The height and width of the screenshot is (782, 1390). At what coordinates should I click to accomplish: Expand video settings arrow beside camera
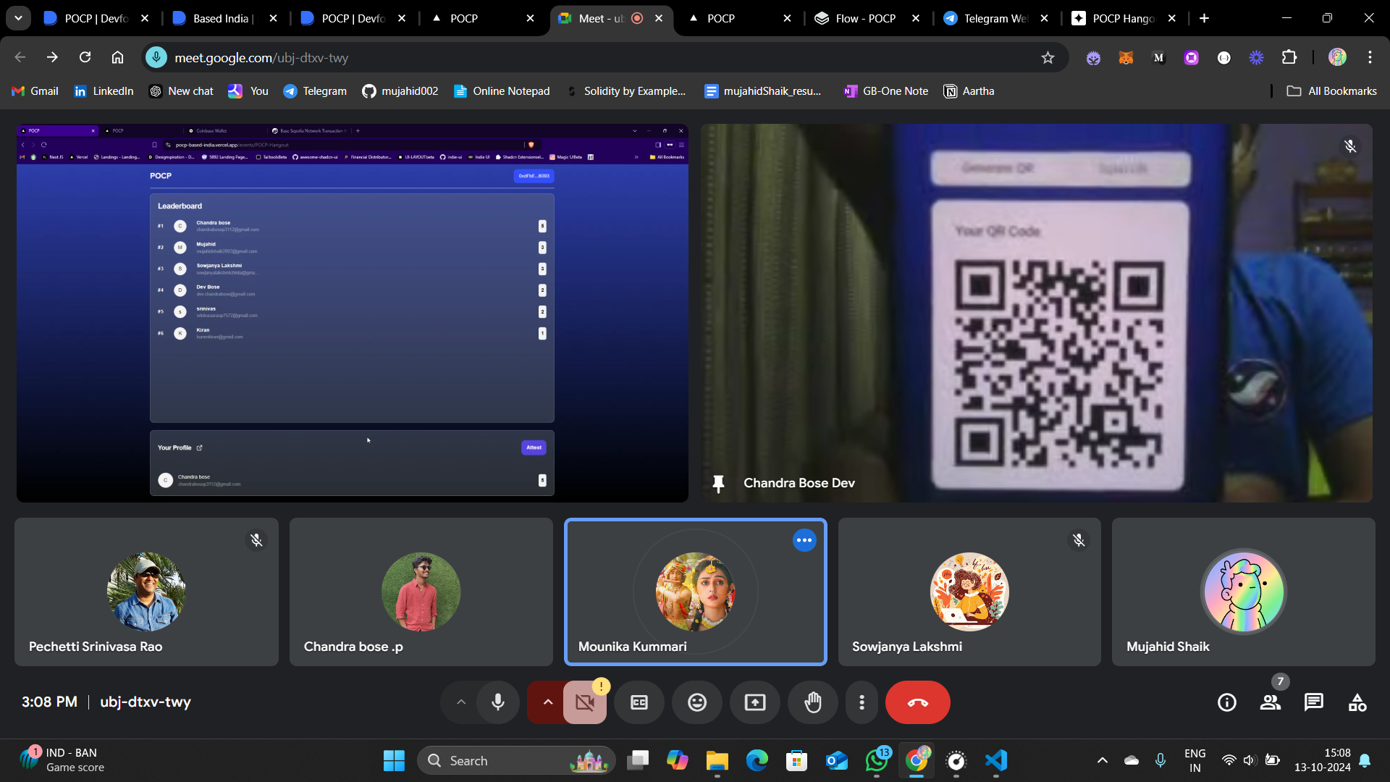[548, 702]
